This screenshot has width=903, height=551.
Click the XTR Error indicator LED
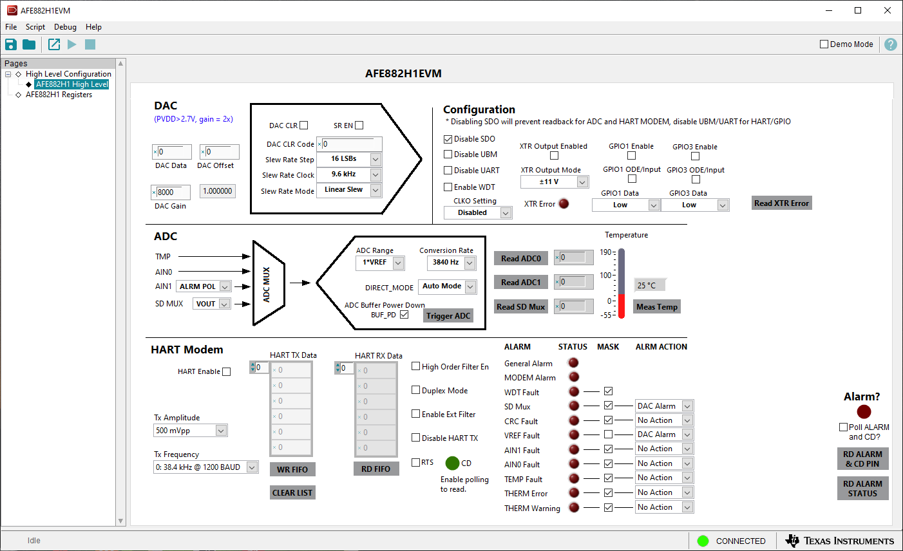564,204
